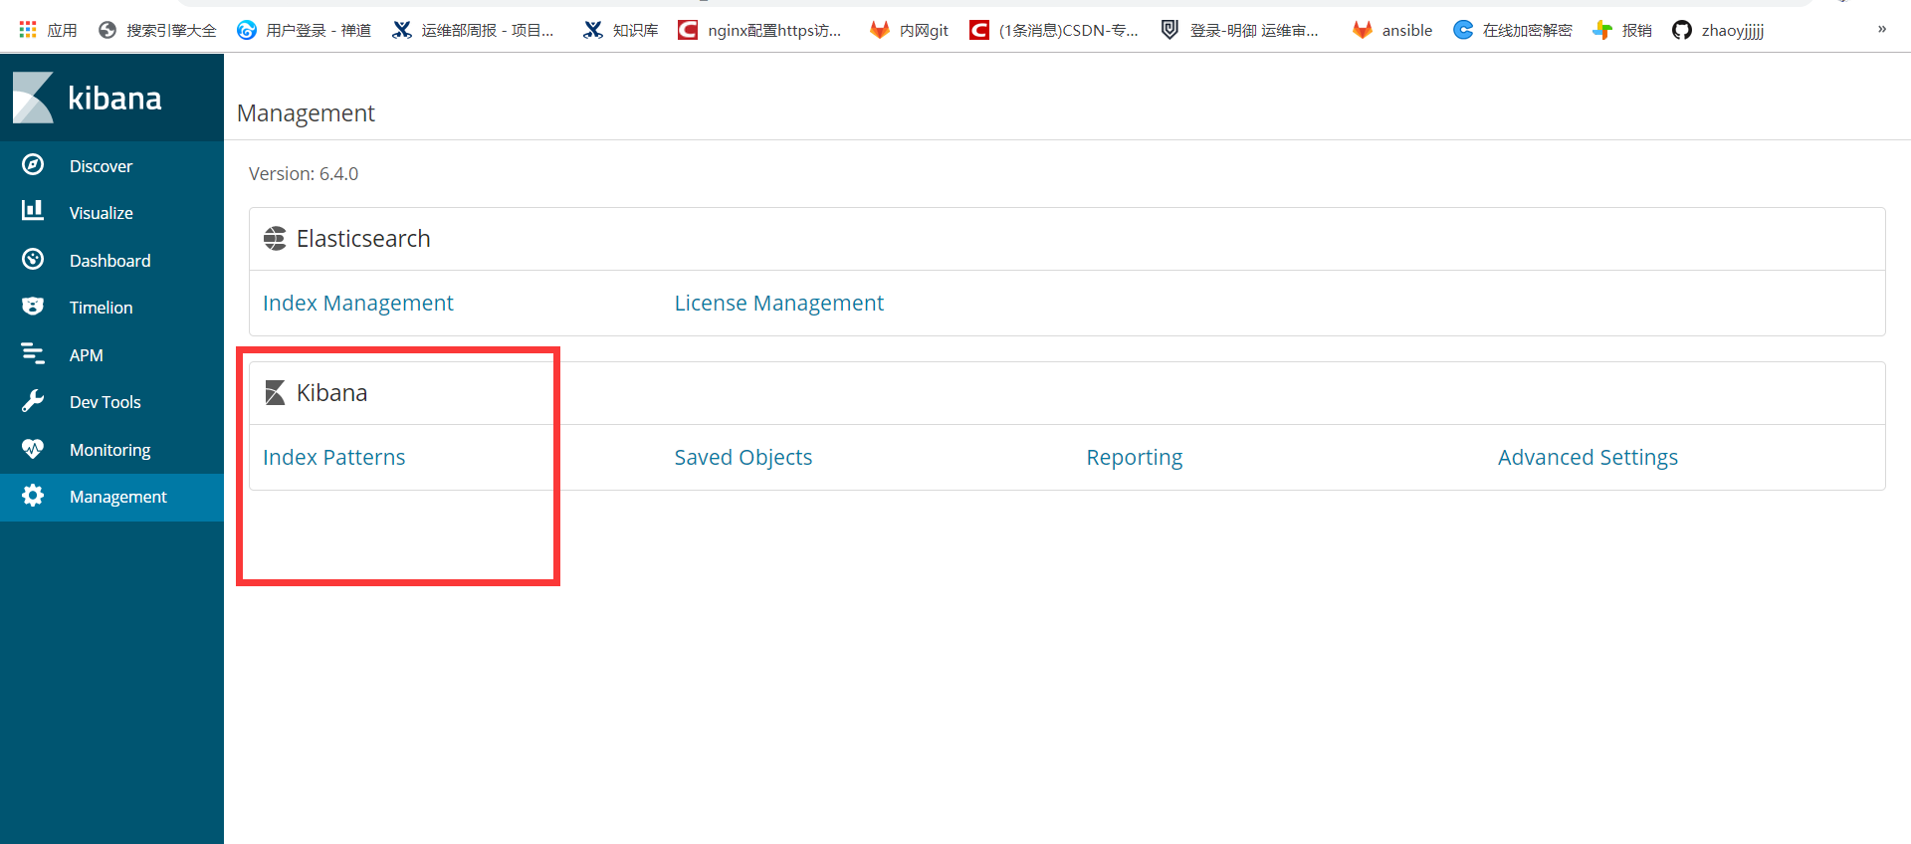Open the 搜索引擎大全 bookmark
The image size is (1911, 844).
(157, 30)
